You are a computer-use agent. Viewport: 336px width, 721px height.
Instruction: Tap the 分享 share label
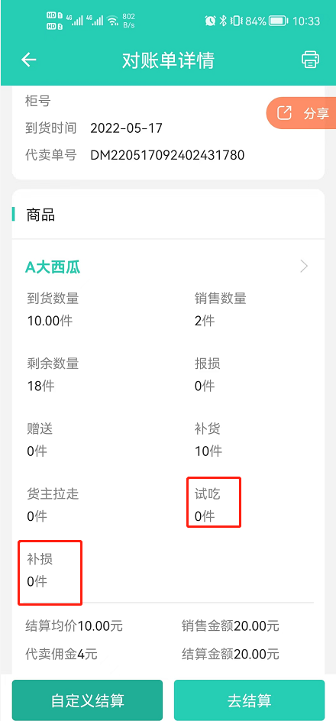point(316,114)
